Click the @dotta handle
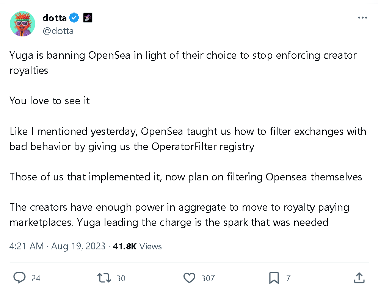 click(58, 31)
